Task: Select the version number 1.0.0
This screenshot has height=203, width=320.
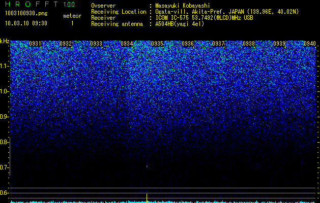Action: tap(69, 4)
